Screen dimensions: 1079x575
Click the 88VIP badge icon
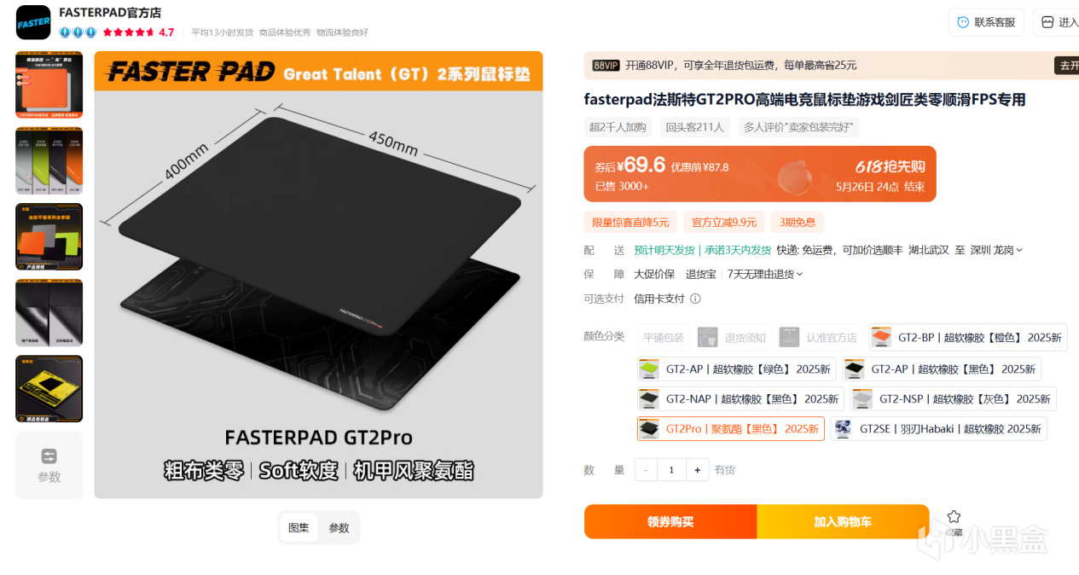click(x=606, y=65)
